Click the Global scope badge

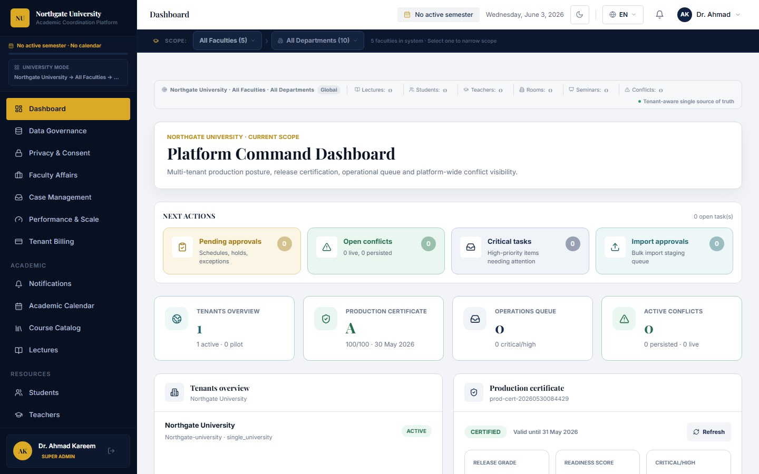(329, 90)
